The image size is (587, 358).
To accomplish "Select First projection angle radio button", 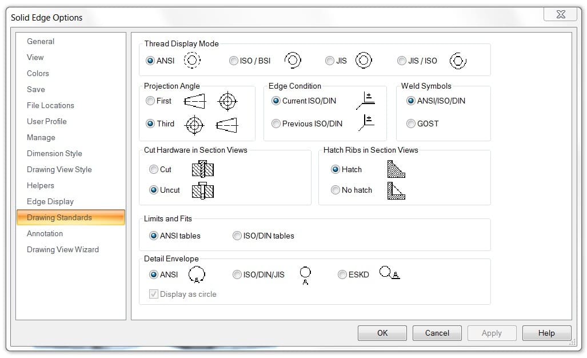I will point(150,101).
